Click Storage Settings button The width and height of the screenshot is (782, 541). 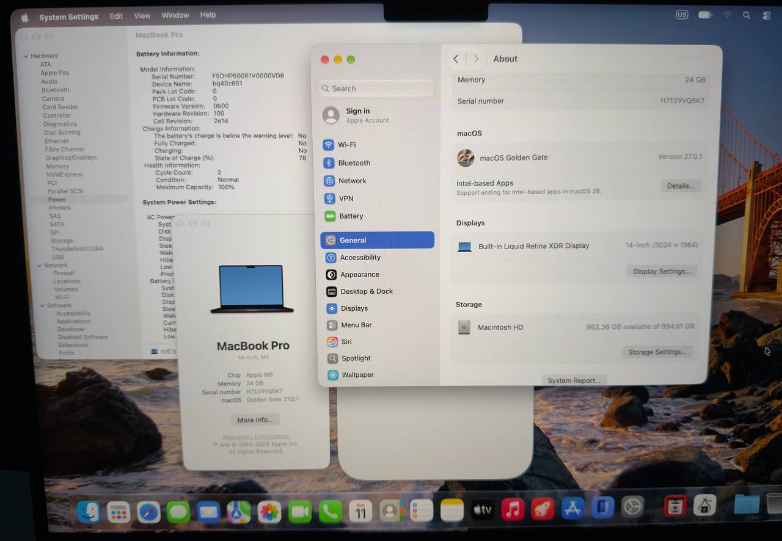pyautogui.click(x=657, y=352)
